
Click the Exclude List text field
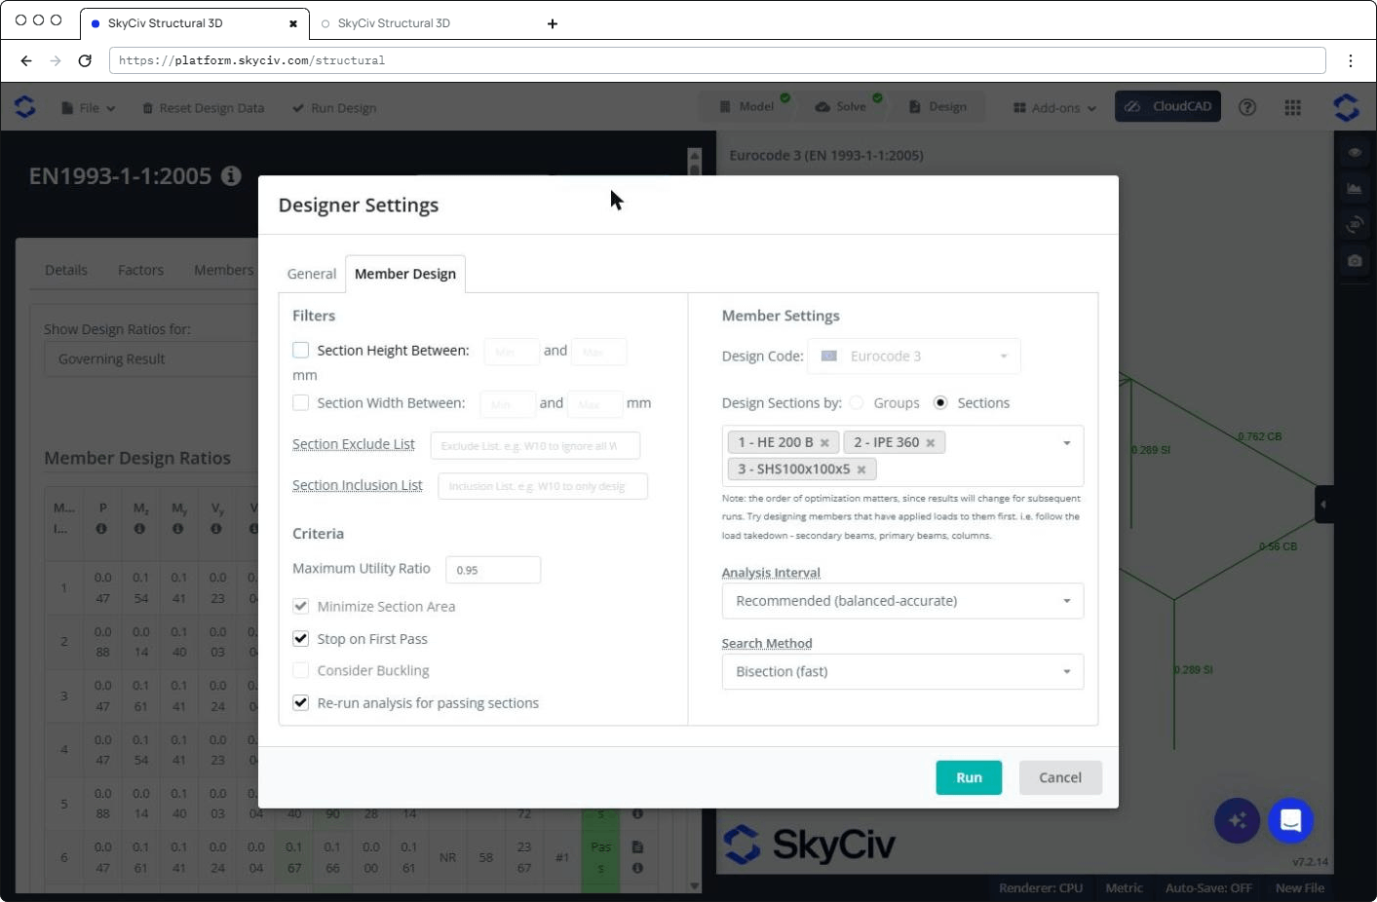[535, 446]
